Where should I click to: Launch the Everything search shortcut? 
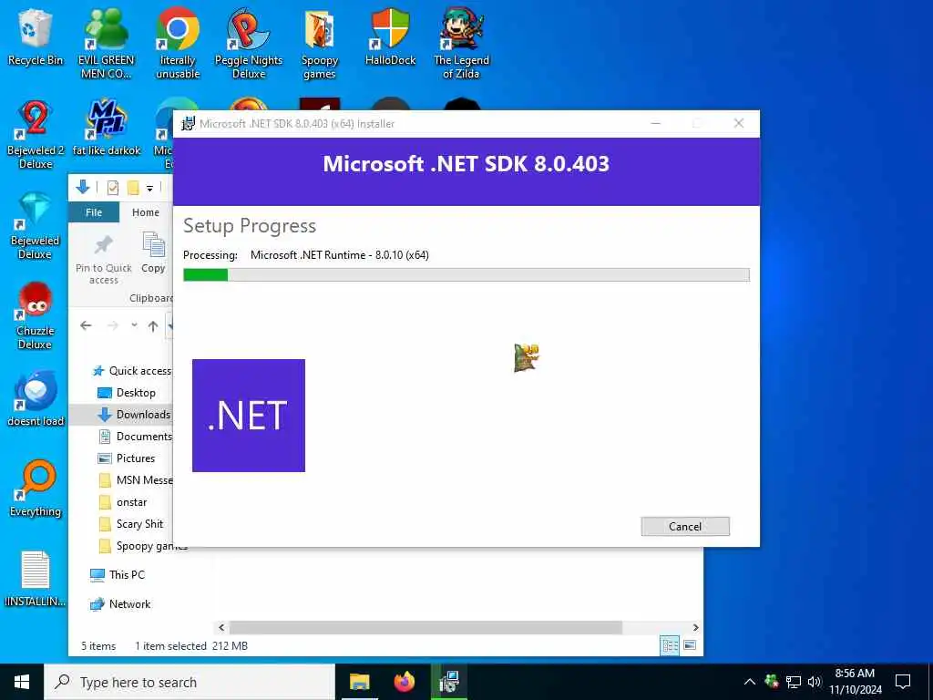(36, 489)
